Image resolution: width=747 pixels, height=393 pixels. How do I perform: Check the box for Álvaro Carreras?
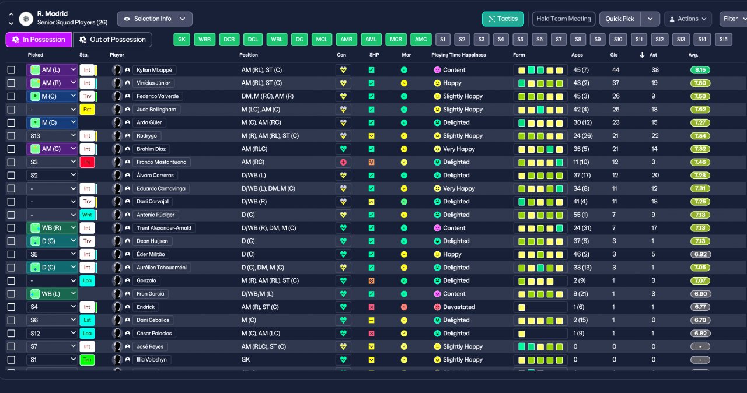(x=11, y=175)
